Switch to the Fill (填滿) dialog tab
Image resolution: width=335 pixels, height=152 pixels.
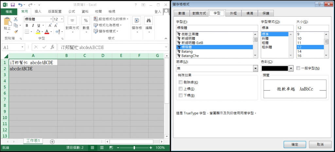pyautogui.click(x=249, y=13)
